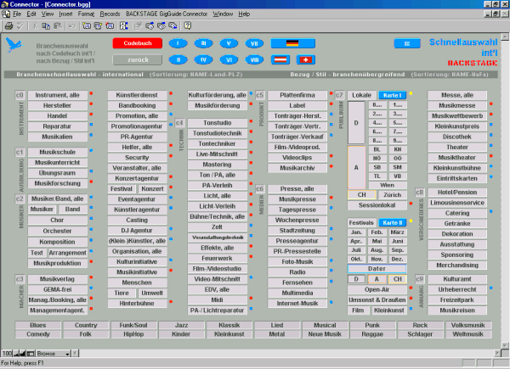The height and width of the screenshot is (369, 510).
Task: Open the BACKSTAGE GigGuide Connector menu
Action: pos(167,15)
